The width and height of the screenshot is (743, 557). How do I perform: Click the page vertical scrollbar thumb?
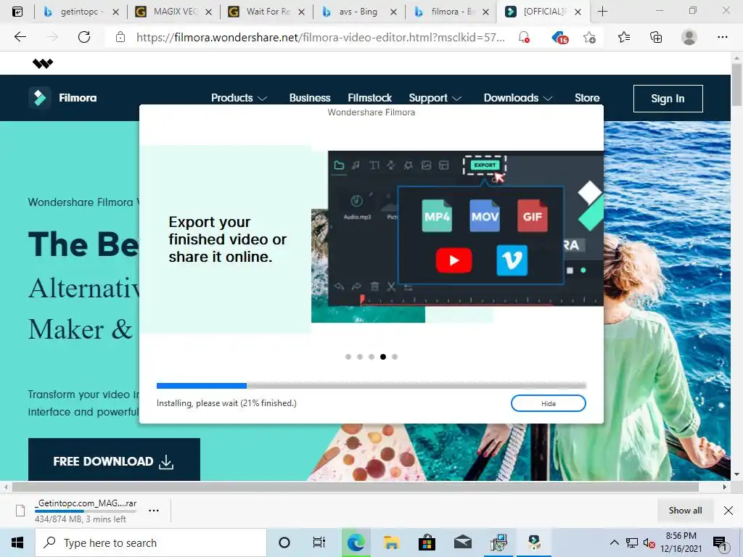click(x=737, y=84)
